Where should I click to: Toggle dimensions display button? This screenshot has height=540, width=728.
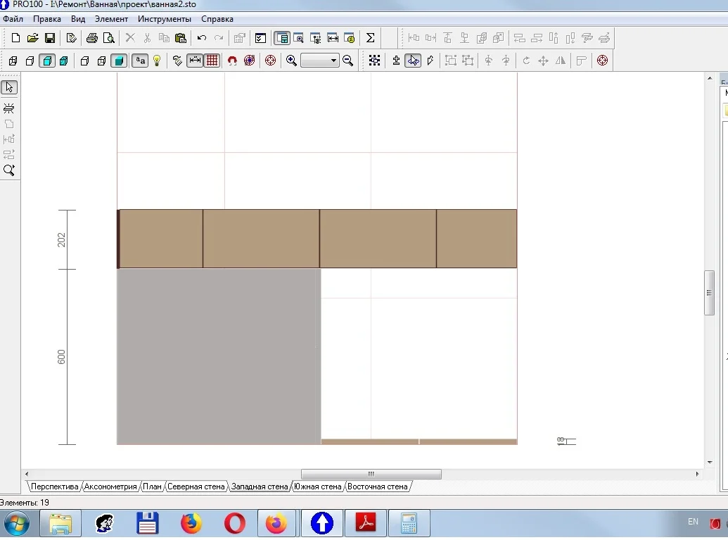pyautogui.click(x=195, y=61)
